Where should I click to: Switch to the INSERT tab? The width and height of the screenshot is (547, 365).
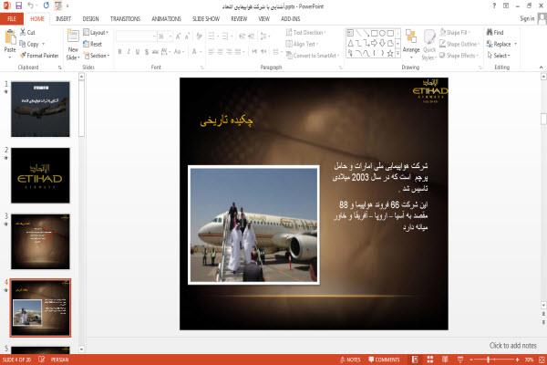[x=63, y=19]
